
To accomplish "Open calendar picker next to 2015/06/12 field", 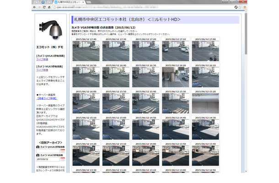I will tap(63, 159).
